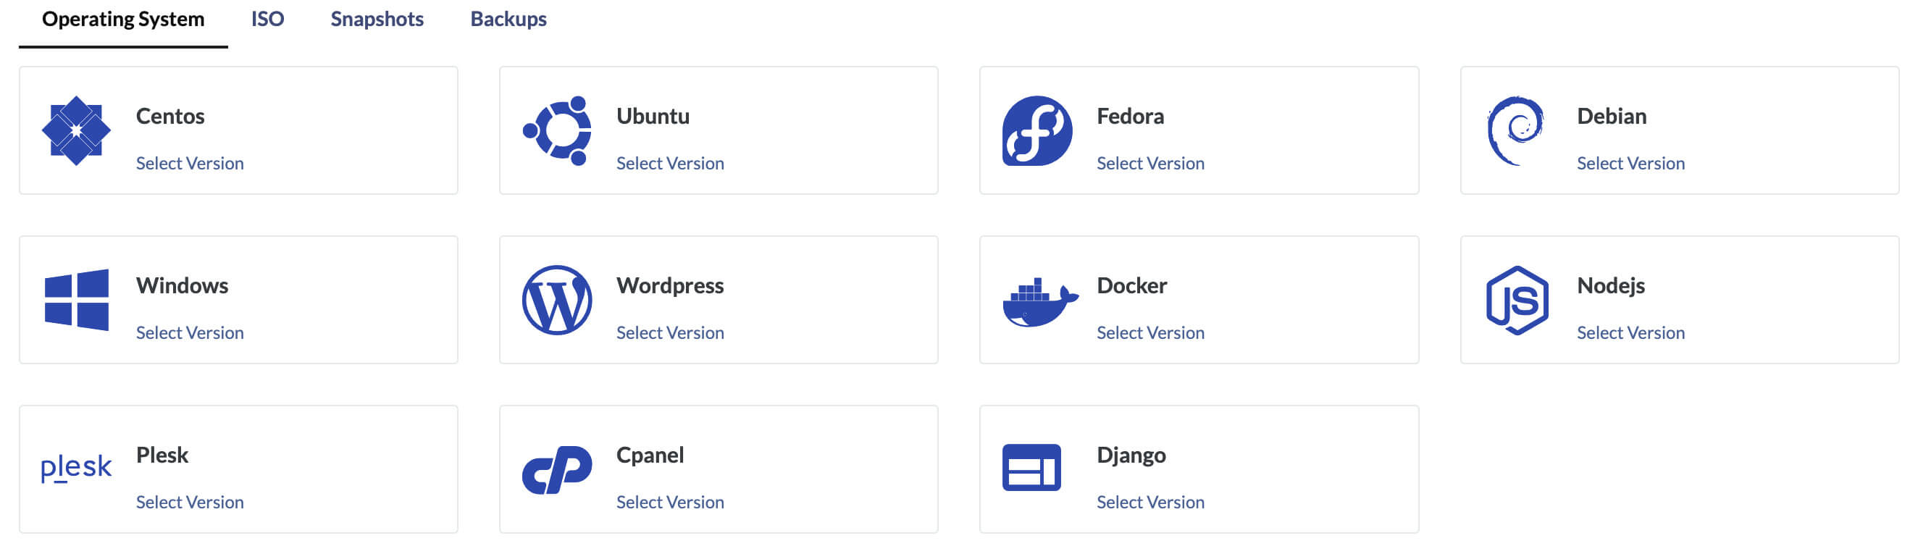Click the Wordpress W logo

tap(557, 300)
